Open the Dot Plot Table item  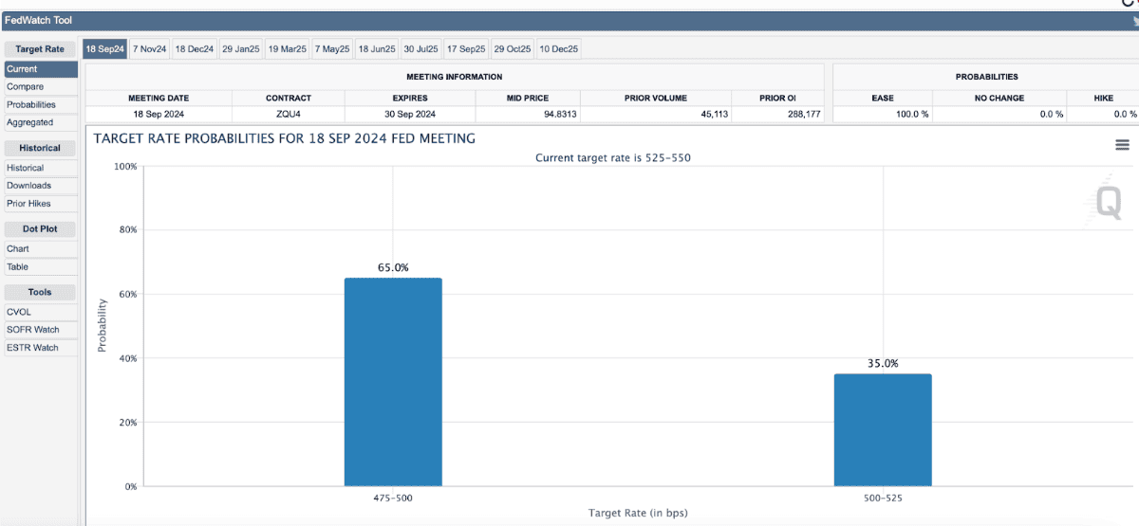[18, 267]
